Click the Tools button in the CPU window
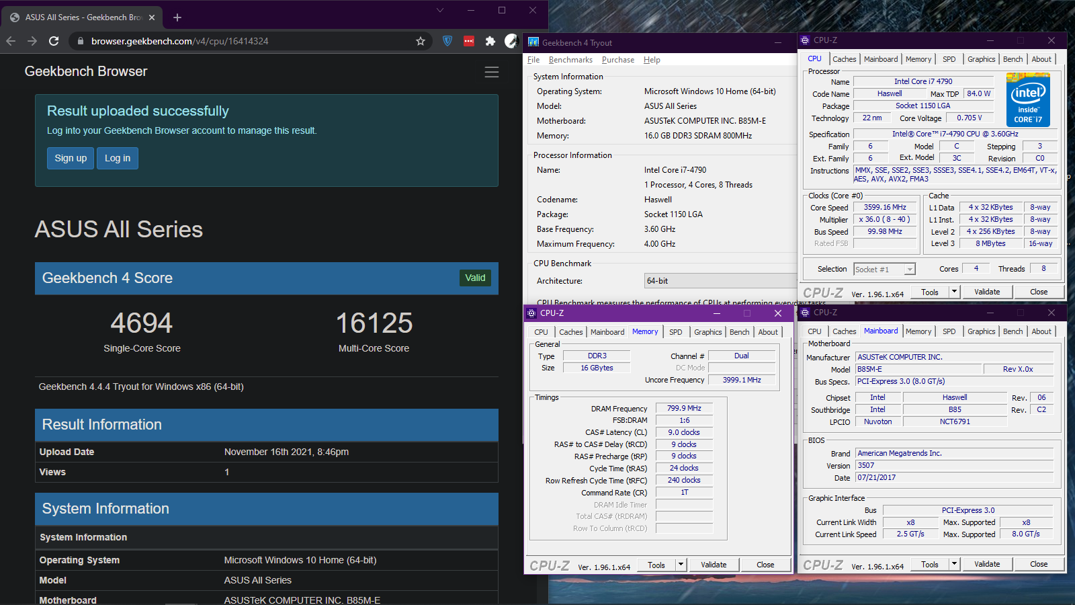 click(x=930, y=292)
